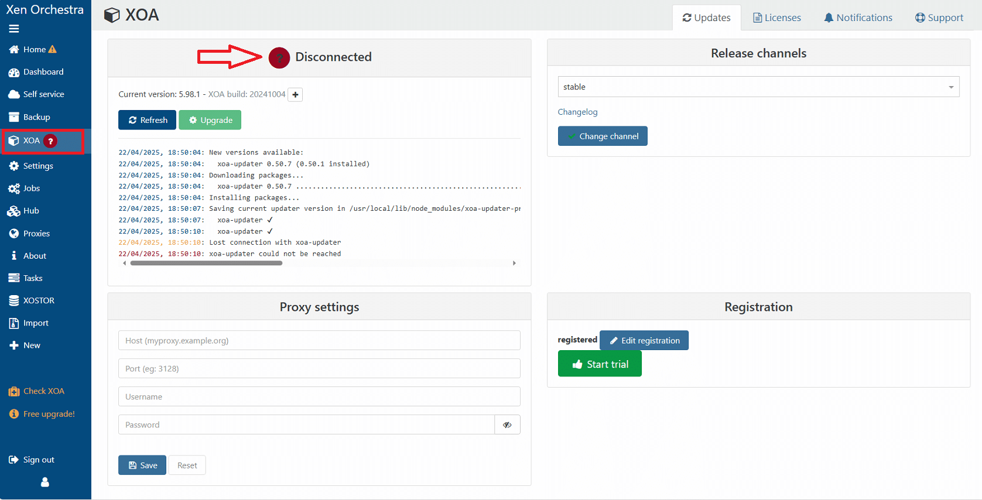Focus proxy Port input field
This screenshot has width=982, height=500.
pos(319,369)
